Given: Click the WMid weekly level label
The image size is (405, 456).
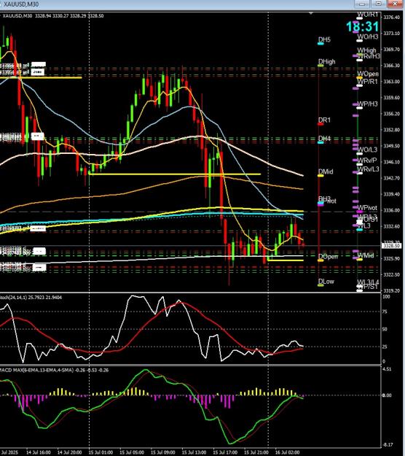Looking at the screenshot, I should tap(366, 255).
